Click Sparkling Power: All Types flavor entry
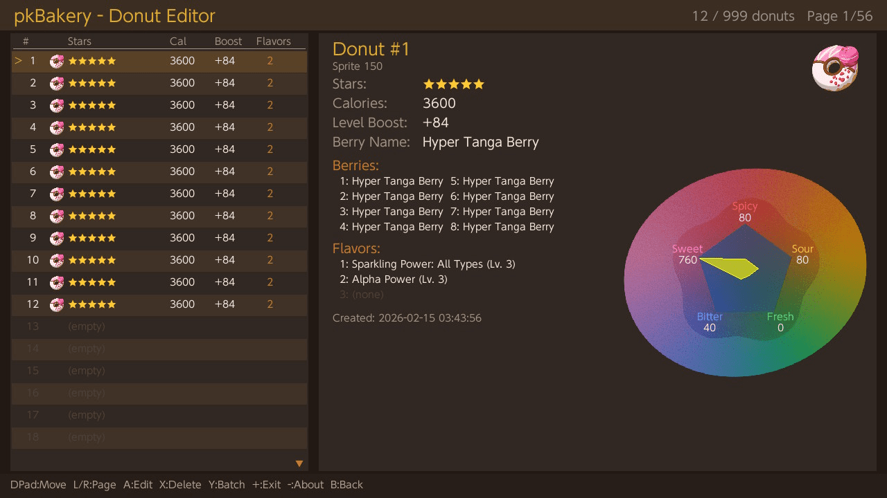The height and width of the screenshot is (498, 887). pyautogui.click(x=428, y=264)
